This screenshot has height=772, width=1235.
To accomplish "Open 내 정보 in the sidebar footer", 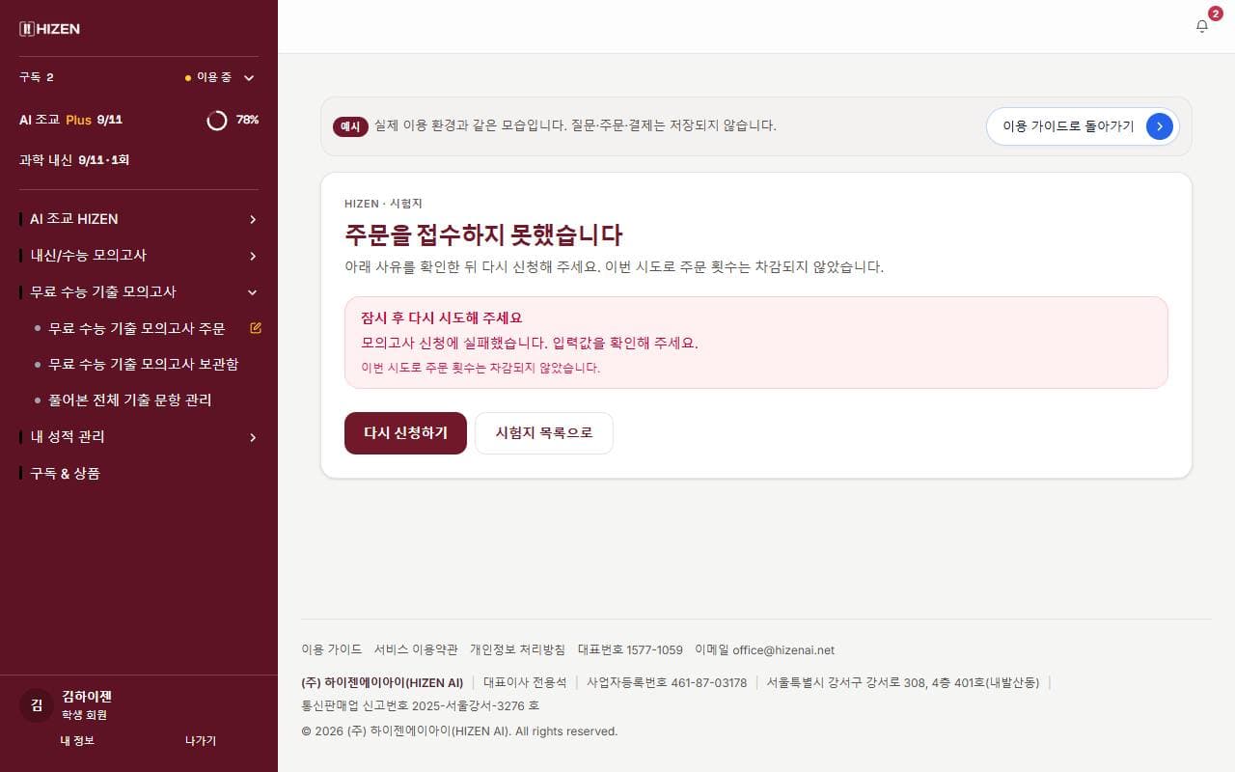I will 77,740.
